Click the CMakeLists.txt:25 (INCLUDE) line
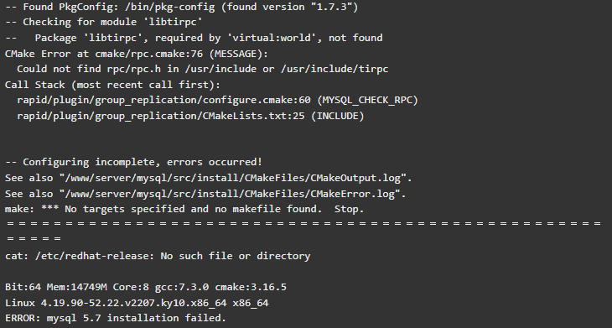 [x=190, y=116]
